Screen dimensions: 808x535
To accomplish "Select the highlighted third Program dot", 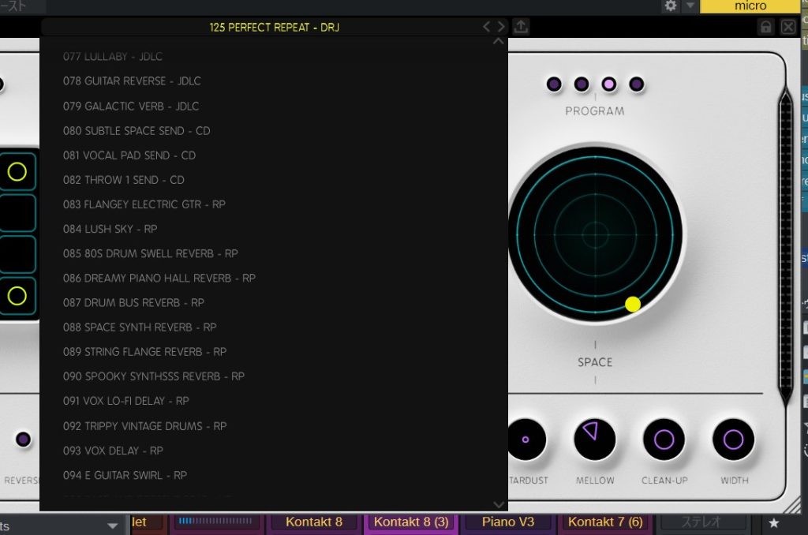I will (x=609, y=84).
